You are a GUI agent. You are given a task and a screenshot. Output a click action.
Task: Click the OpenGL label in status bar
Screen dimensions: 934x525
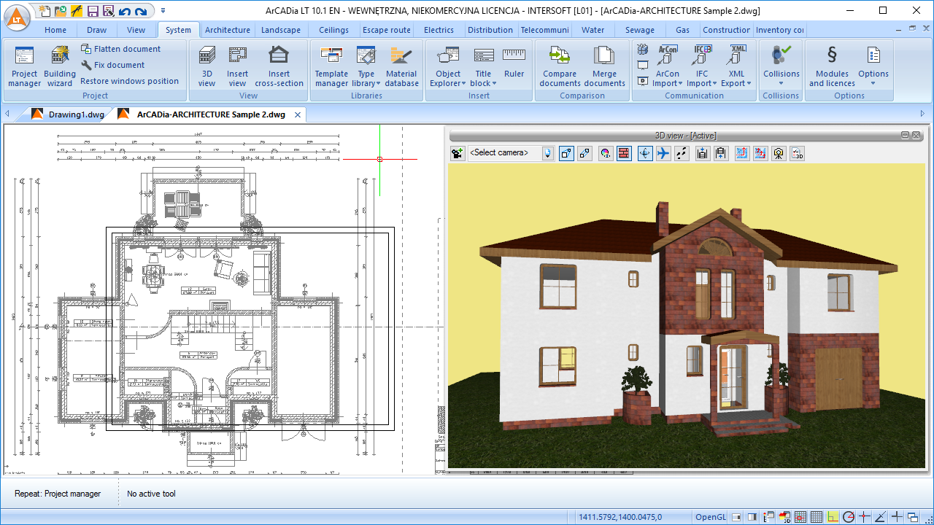click(710, 517)
